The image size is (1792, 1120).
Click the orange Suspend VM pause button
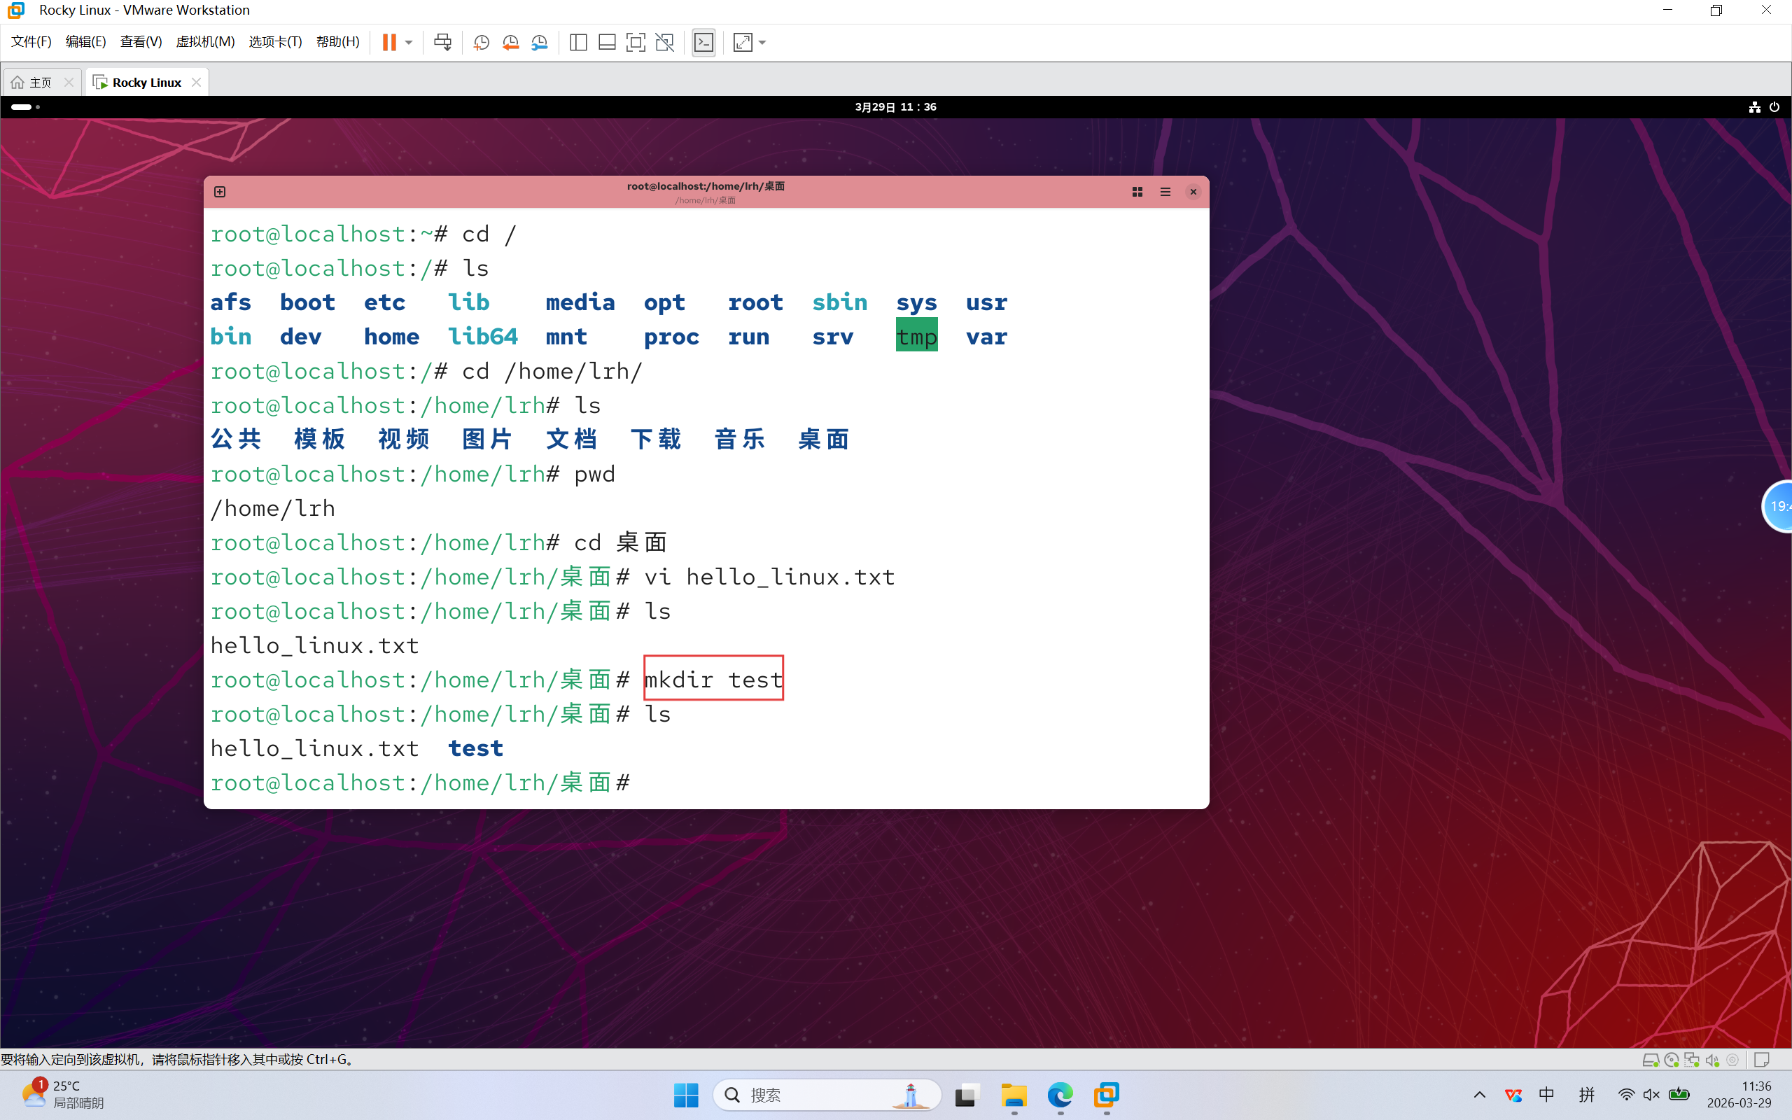[x=388, y=42]
